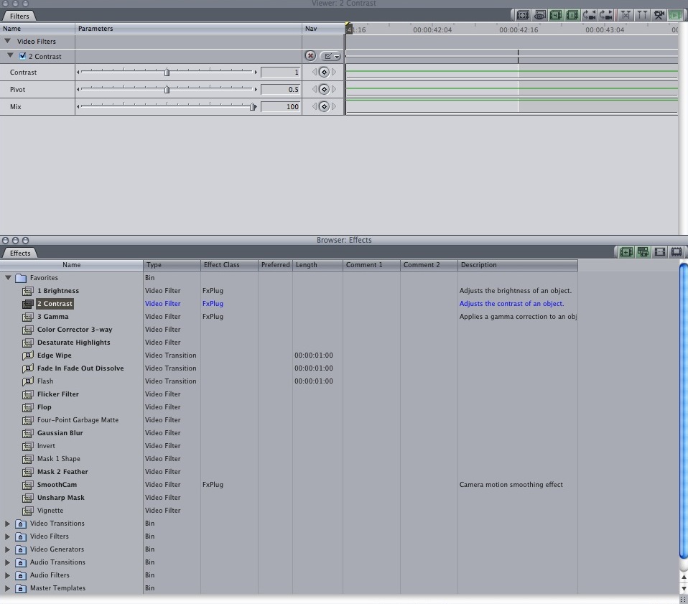Click the rightmost filmstrip icon in Effects browser

[x=676, y=252]
